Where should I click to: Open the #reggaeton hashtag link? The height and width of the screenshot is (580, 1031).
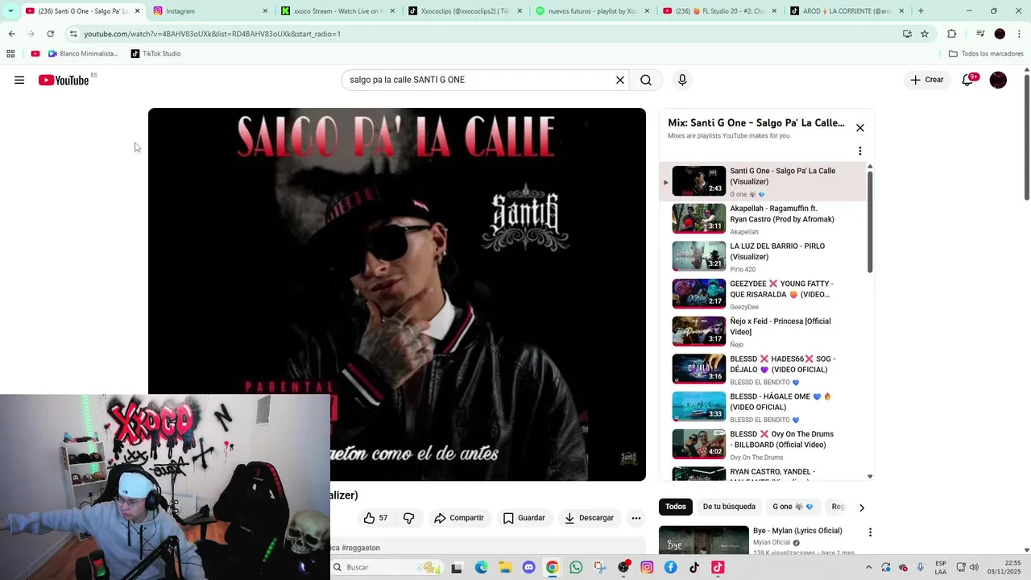(360, 548)
